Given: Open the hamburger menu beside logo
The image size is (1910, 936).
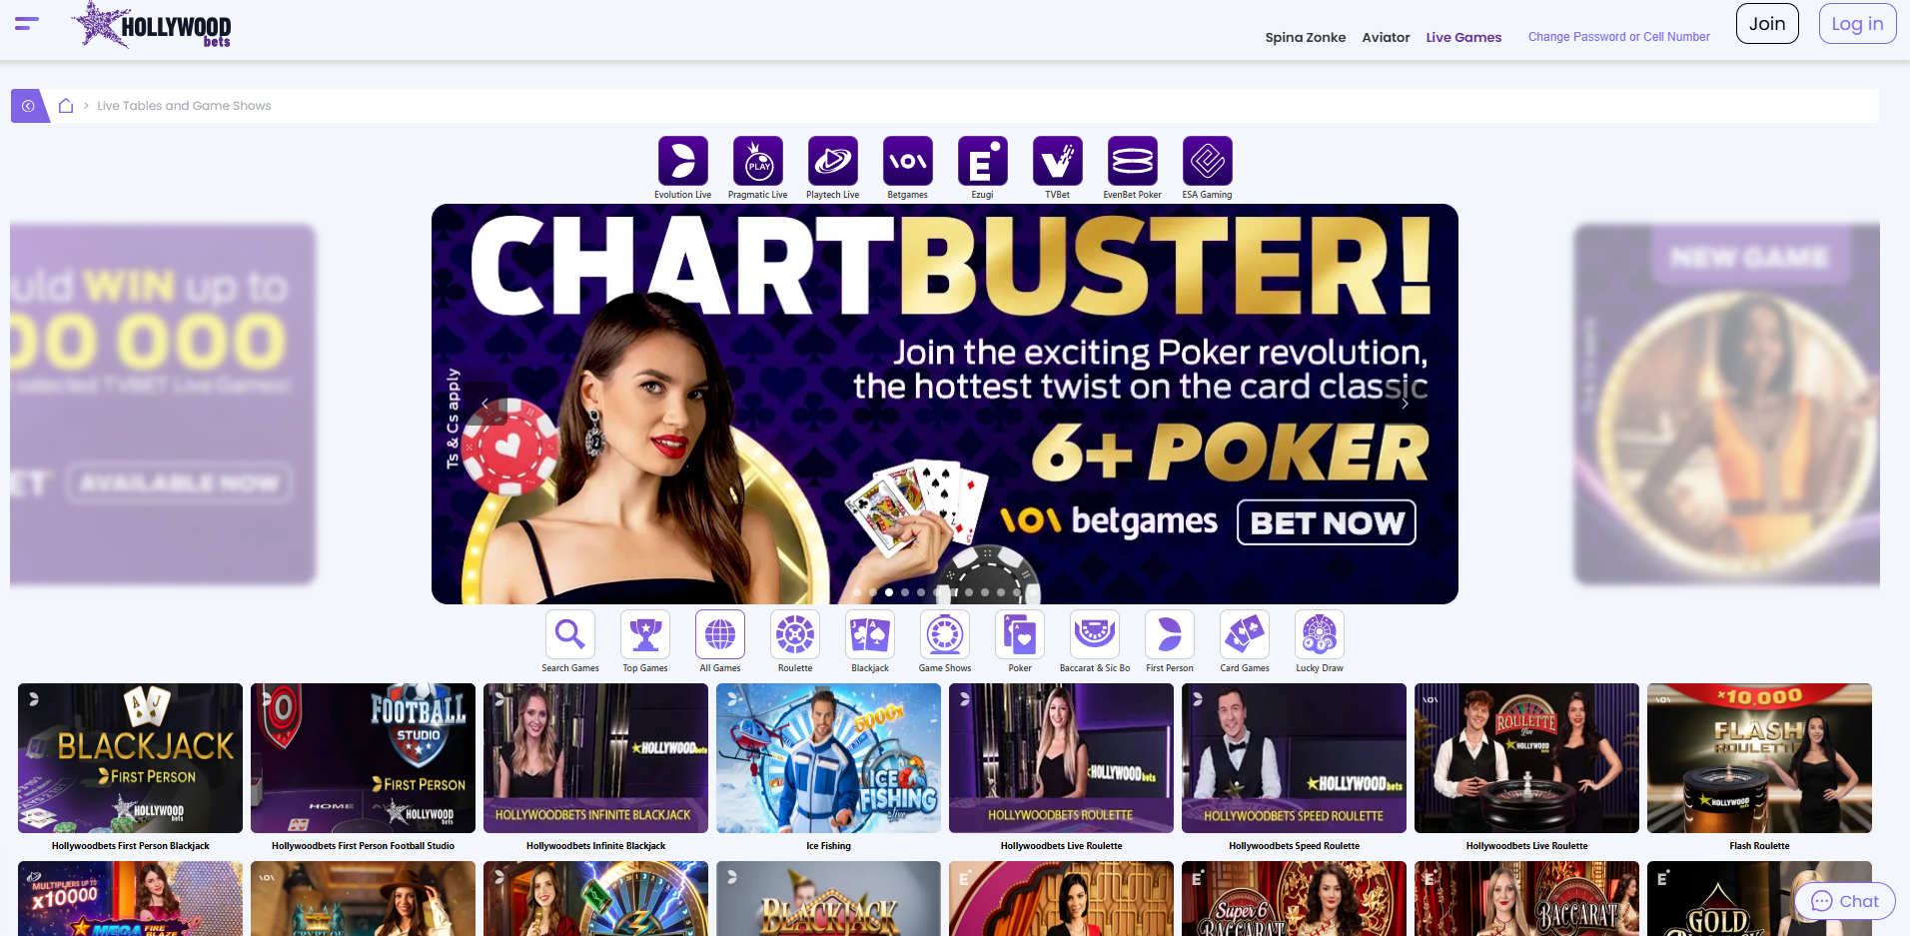Looking at the screenshot, I should tap(27, 23).
